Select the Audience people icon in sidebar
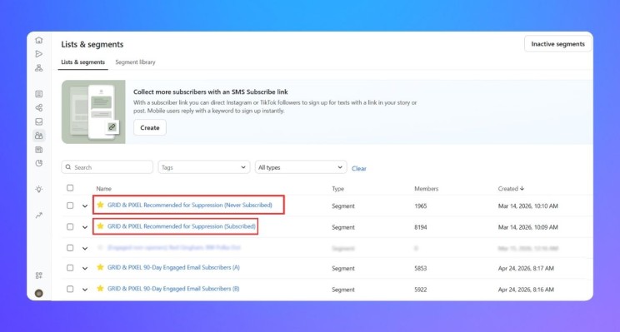The image size is (620, 332). tap(38, 136)
